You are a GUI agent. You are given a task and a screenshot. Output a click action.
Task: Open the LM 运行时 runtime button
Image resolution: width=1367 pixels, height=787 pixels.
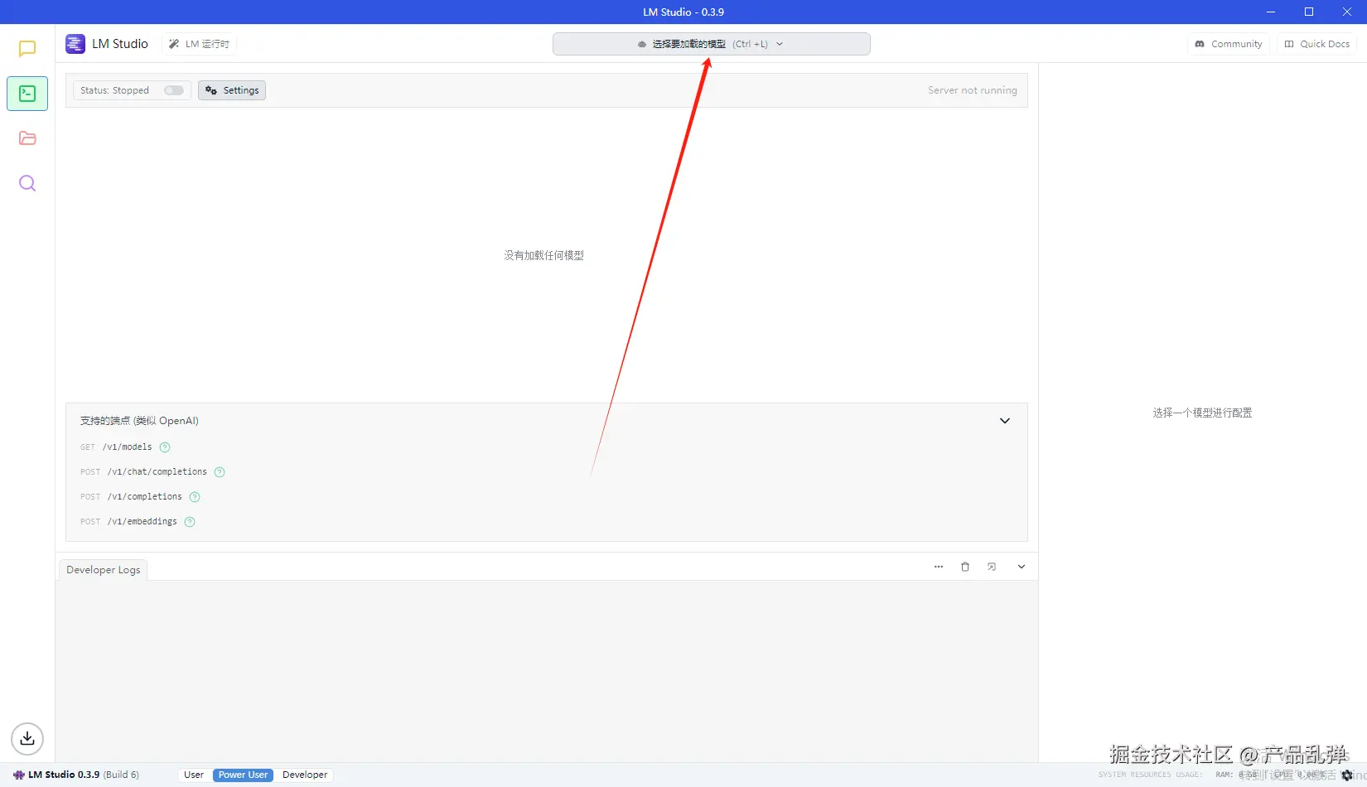pyautogui.click(x=199, y=44)
